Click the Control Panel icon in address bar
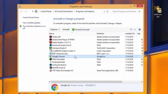Image resolution: width=168 pixels, height=94 pixels. pyautogui.click(x=36, y=11)
